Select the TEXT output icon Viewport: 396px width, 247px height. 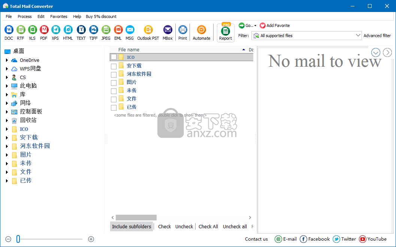[81, 33]
